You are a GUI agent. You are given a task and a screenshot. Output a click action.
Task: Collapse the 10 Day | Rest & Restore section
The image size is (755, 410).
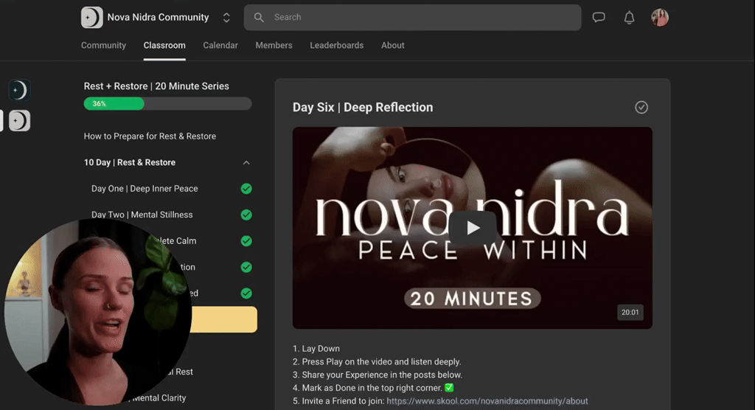246,163
